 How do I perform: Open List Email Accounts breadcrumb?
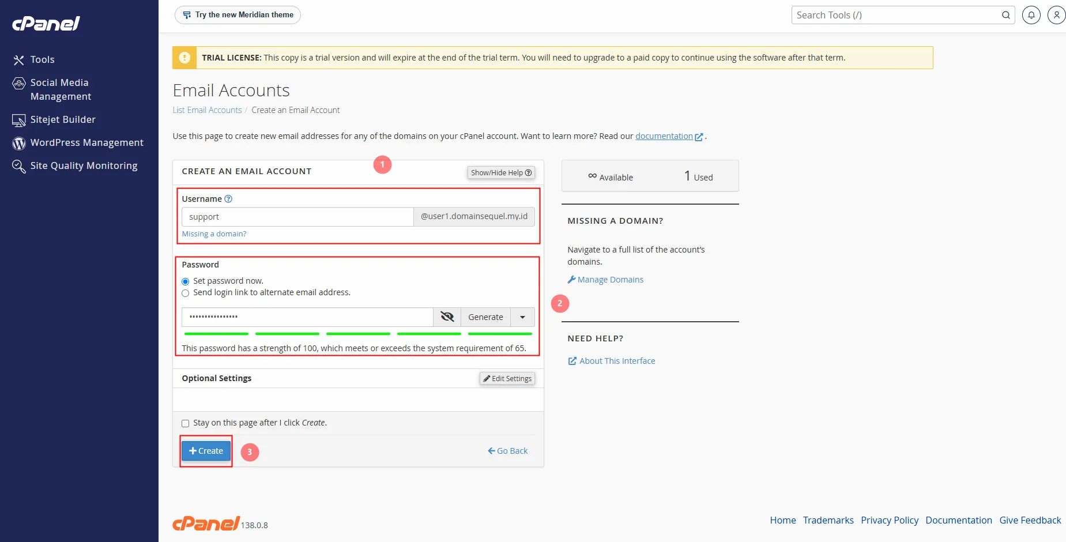(208, 110)
